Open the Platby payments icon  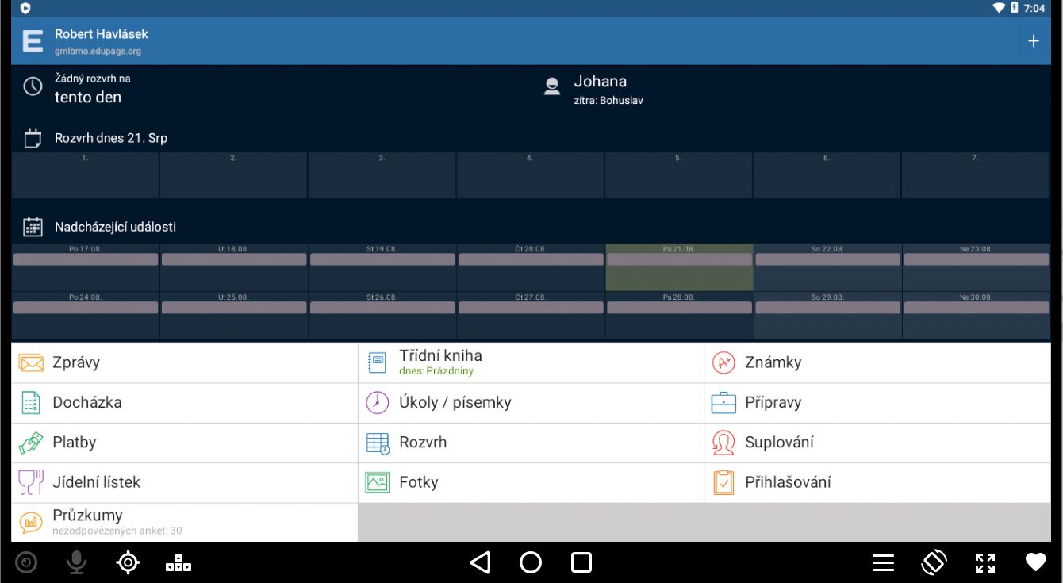(31, 443)
